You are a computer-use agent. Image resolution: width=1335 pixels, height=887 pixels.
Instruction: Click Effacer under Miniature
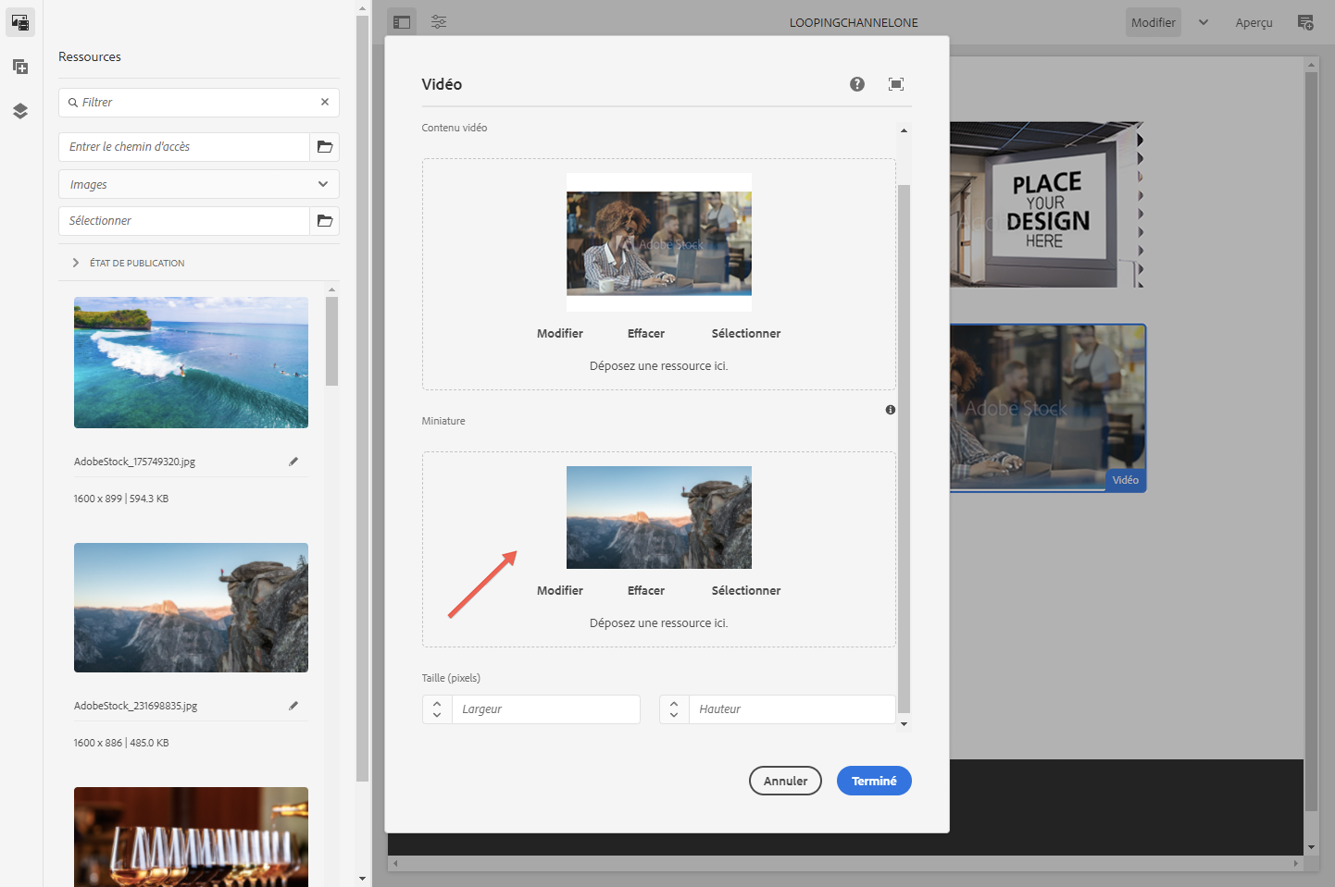[x=646, y=591]
